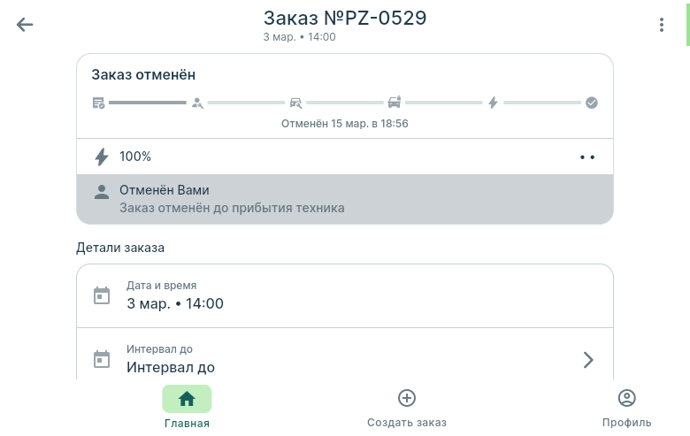
Task: Click the two-dot indicator in charge row
Action: pyautogui.click(x=587, y=157)
